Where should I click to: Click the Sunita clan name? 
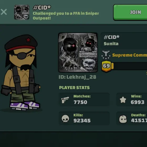point(111,44)
